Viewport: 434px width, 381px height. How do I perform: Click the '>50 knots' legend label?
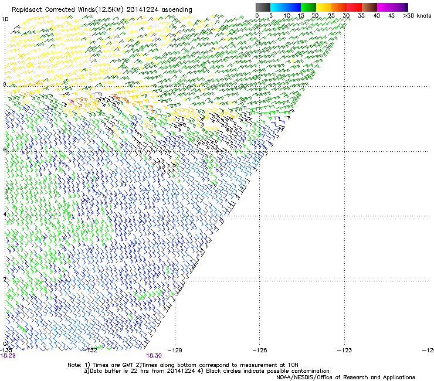(x=417, y=16)
